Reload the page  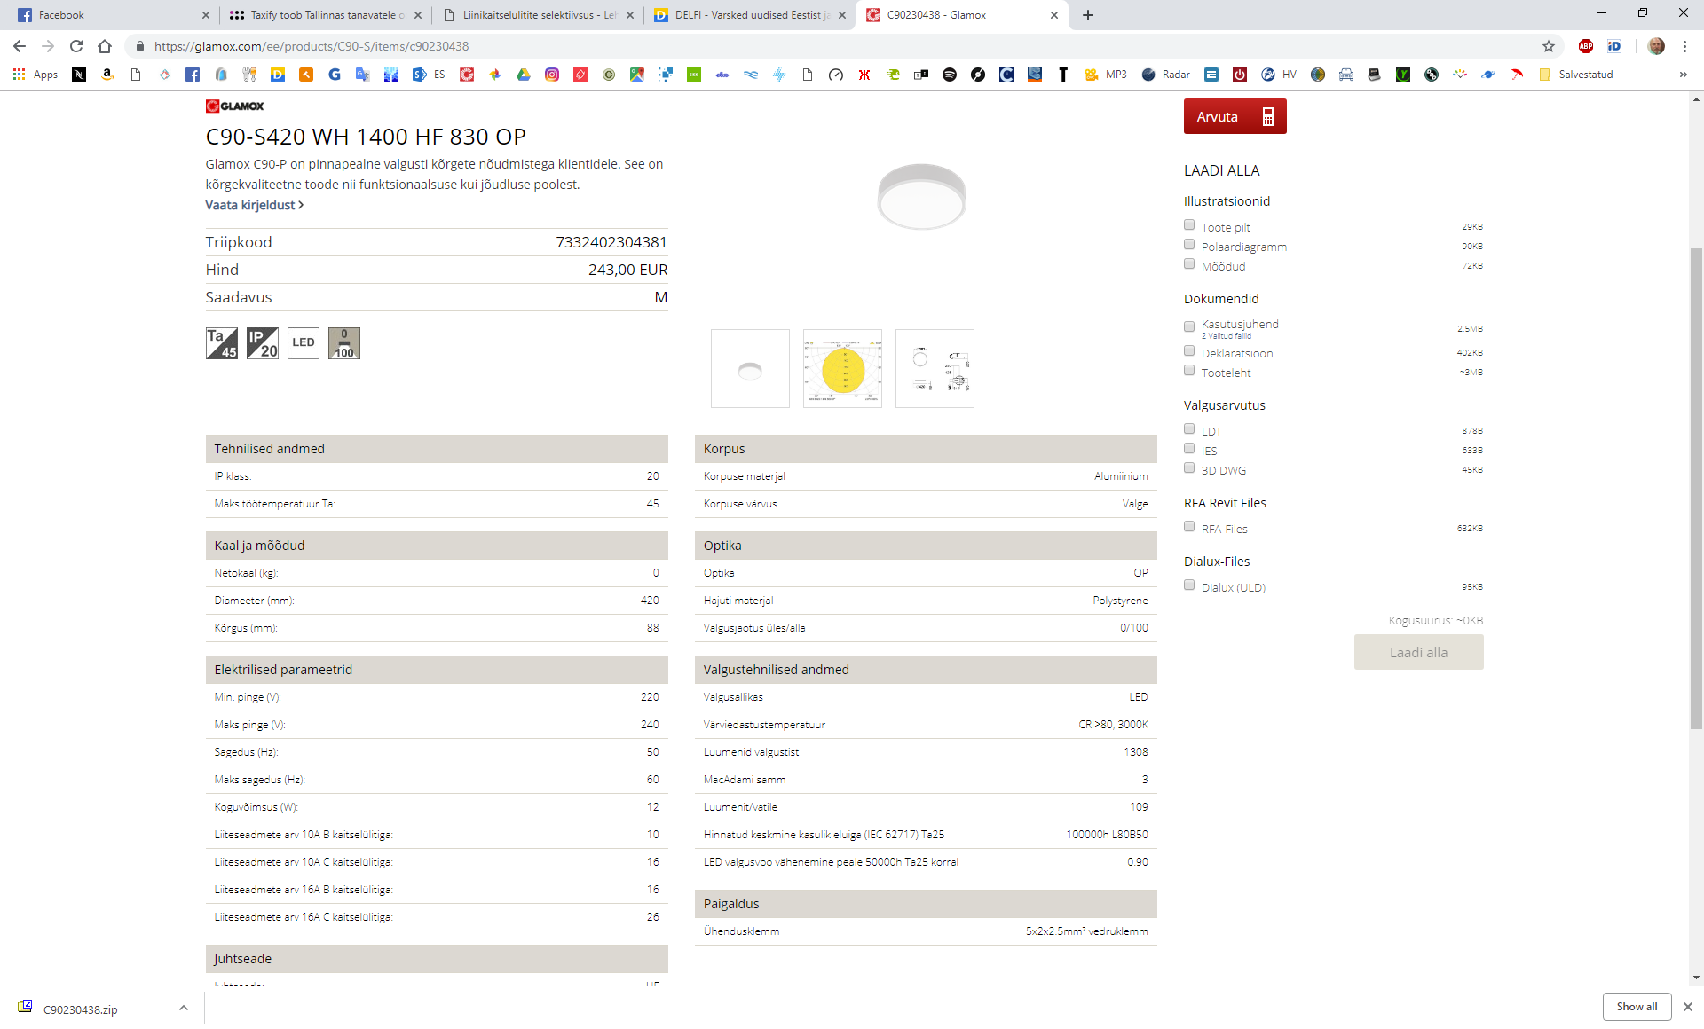76,46
